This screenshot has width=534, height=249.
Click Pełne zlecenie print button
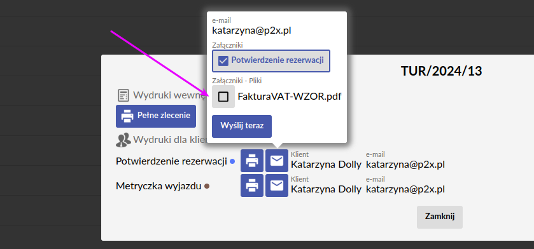156,116
